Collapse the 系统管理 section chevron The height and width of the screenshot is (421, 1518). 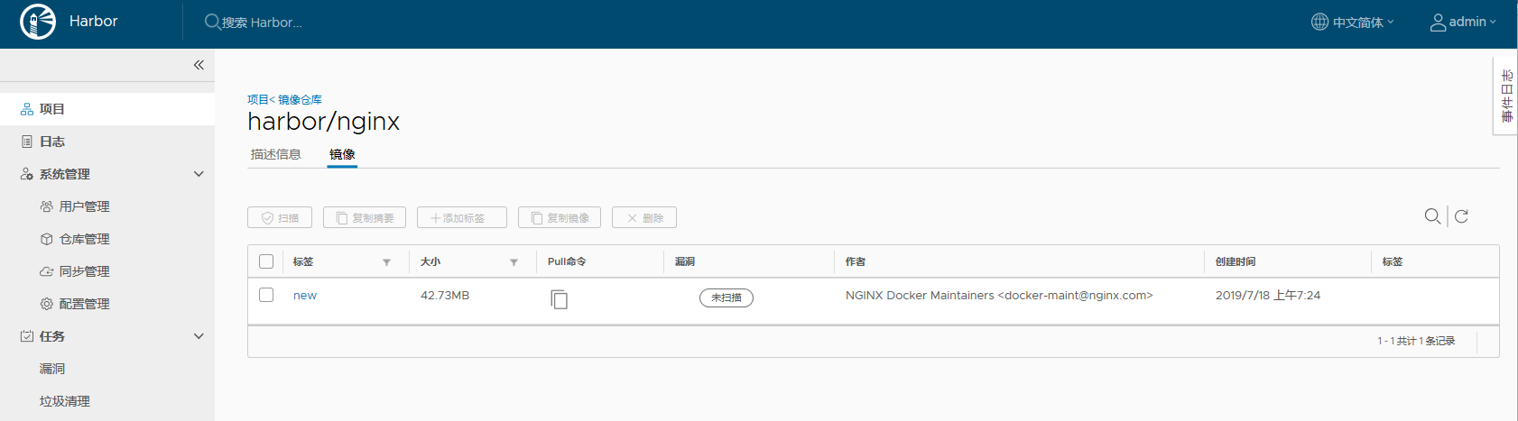coord(199,174)
